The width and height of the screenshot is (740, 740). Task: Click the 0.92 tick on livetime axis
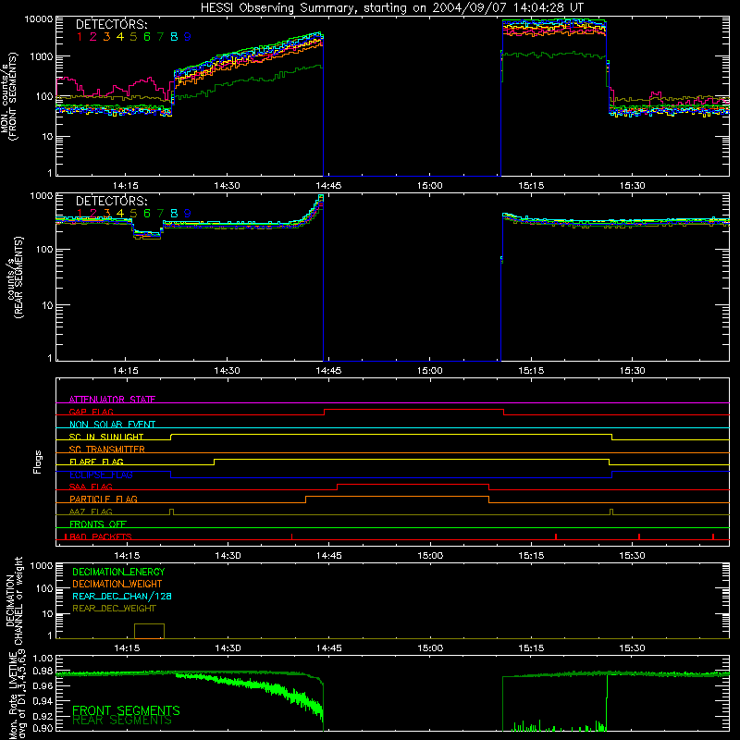click(43, 716)
